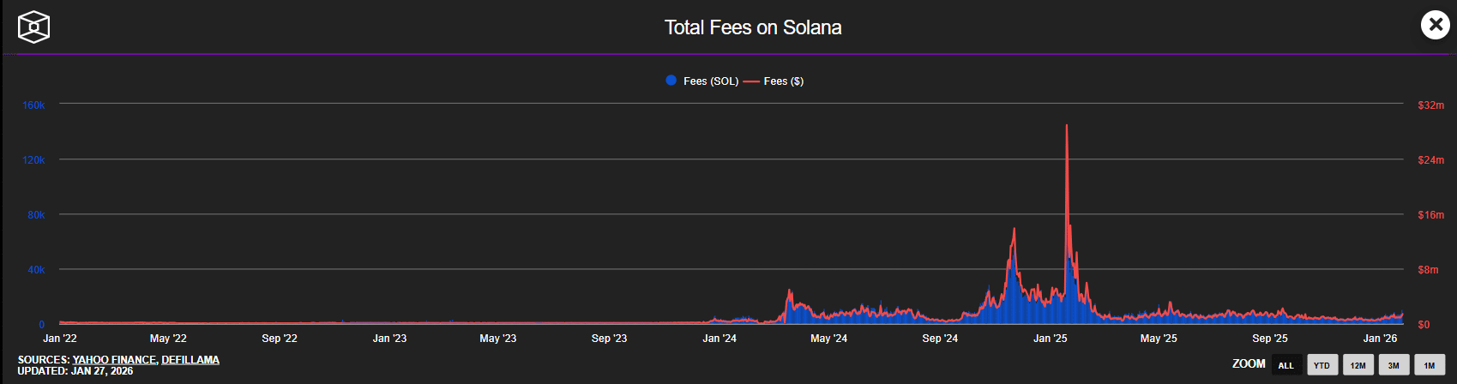This screenshot has height=384, width=1457.
Task: Zoom chart to 1M range
Action: click(x=1430, y=365)
